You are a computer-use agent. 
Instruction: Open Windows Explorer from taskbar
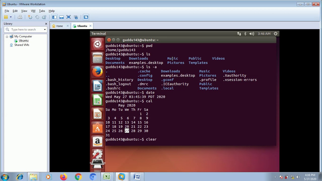point(33,177)
